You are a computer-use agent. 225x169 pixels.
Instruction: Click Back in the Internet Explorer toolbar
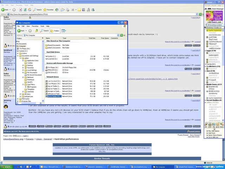(x=5, y=10)
